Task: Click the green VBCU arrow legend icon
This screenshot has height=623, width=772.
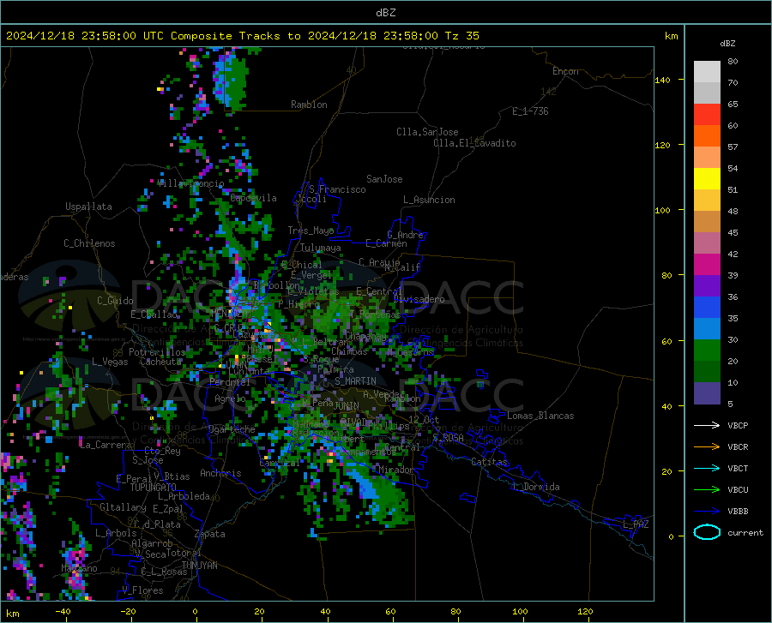Action: coord(707,490)
